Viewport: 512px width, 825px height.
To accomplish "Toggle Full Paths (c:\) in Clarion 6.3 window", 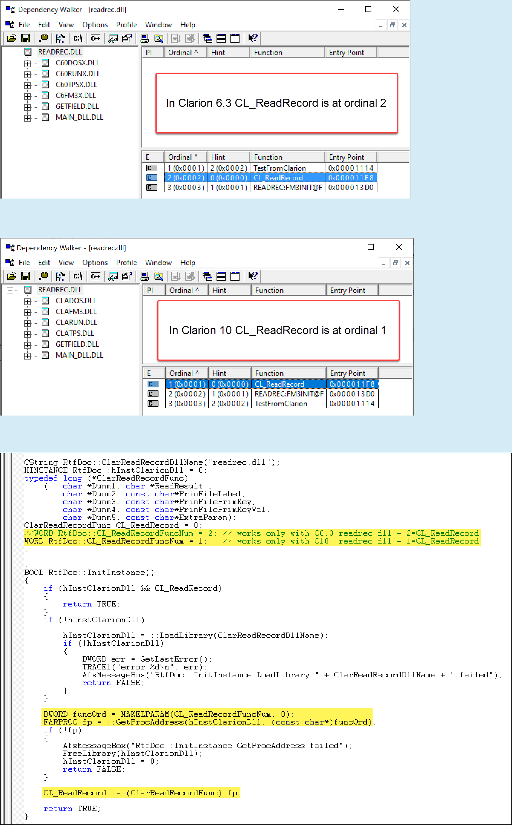I will (x=78, y=38).
